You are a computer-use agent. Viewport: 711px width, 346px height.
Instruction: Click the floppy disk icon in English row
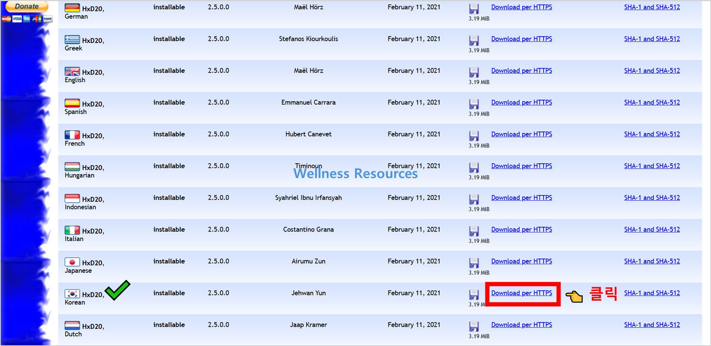[474, 72]
